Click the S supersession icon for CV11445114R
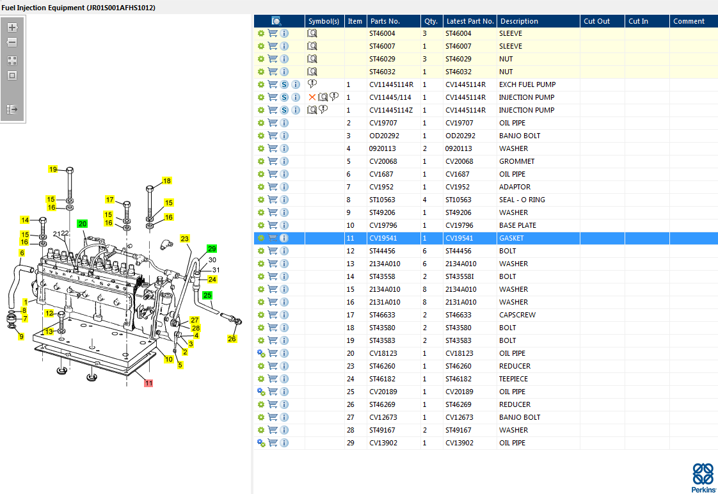This screenshot has height=494, width=718. click(284, 84)
